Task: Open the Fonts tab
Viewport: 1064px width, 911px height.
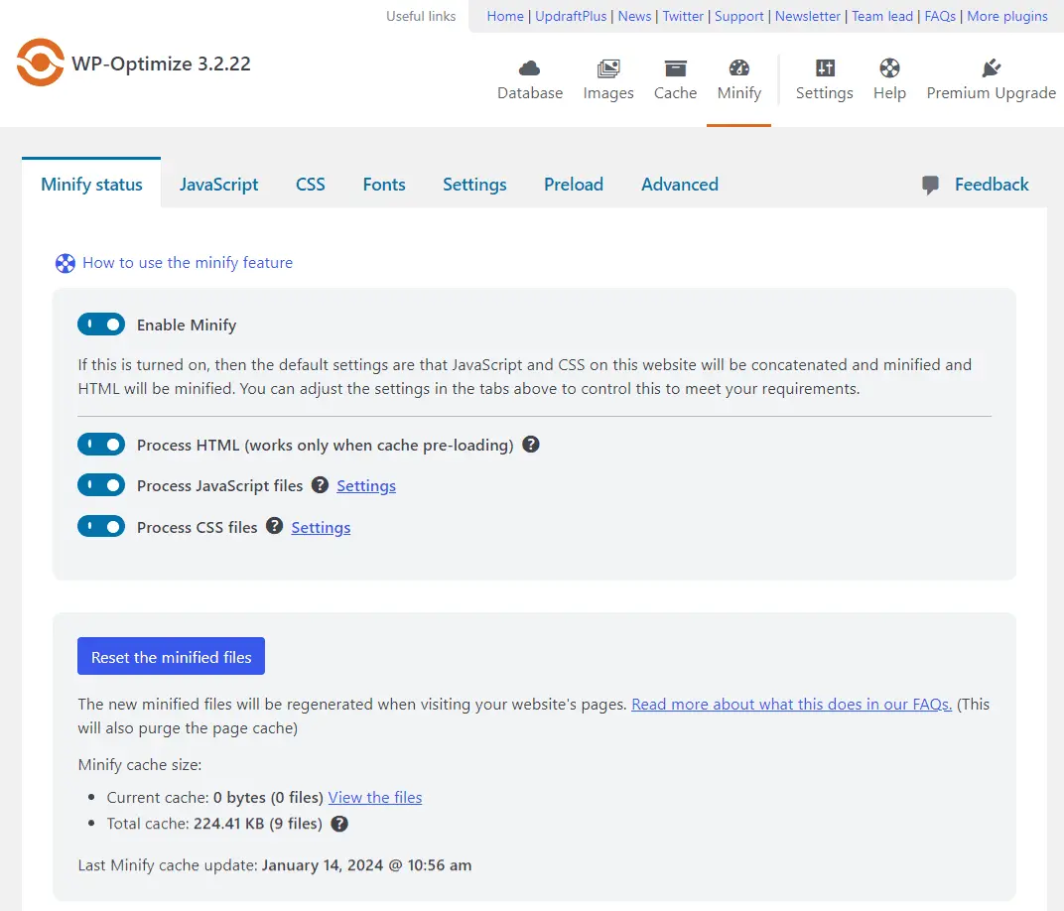Action: point(384,185)
